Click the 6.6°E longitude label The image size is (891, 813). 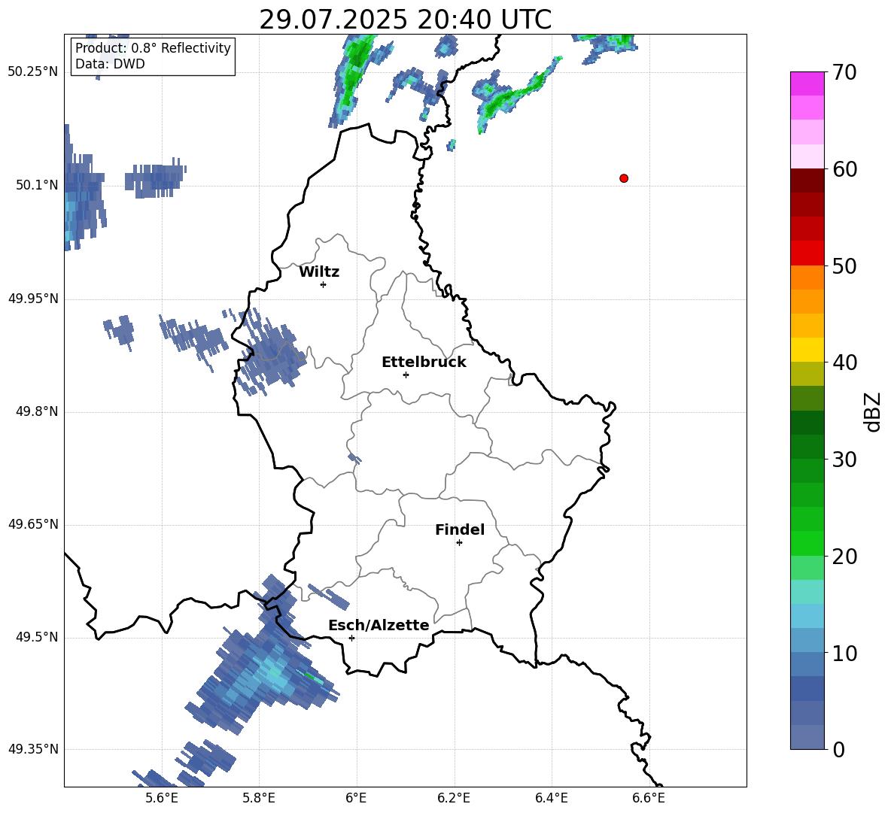pyautogui.click(x=649, y=798)
